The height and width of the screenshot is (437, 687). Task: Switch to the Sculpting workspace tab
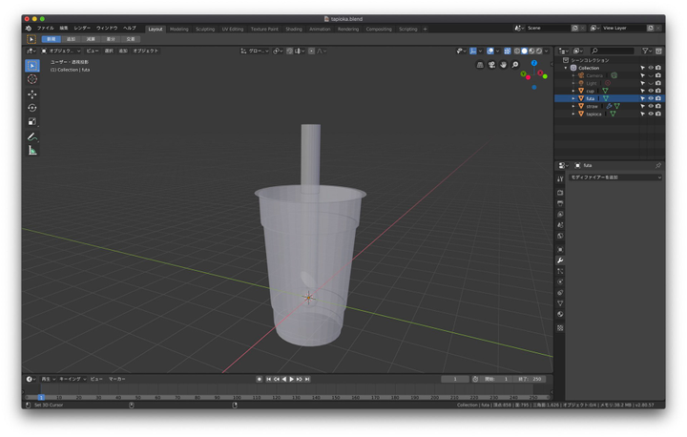(205, 29)
